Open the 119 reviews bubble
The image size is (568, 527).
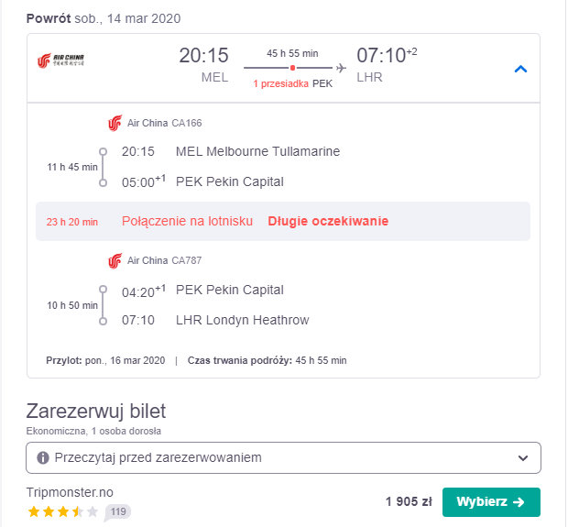tap(117, 512)
